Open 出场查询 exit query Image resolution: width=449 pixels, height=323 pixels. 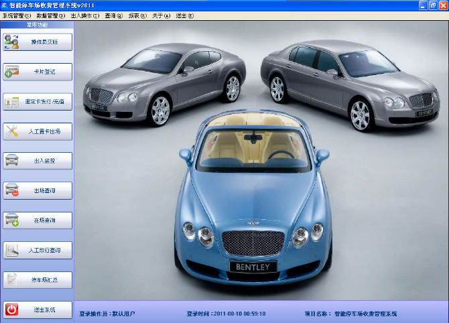pos(38,191)
